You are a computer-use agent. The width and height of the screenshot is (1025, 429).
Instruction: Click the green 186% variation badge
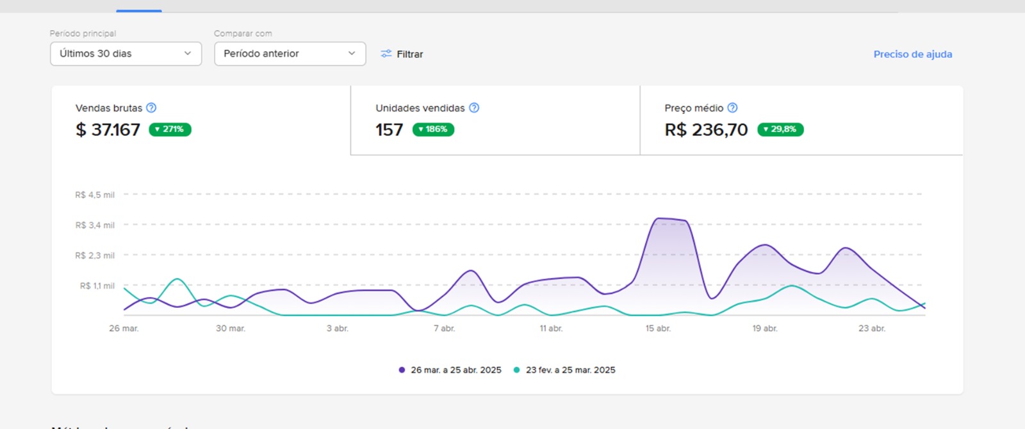[433, 129]
